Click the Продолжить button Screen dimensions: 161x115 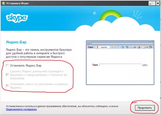tap(145, 108)
